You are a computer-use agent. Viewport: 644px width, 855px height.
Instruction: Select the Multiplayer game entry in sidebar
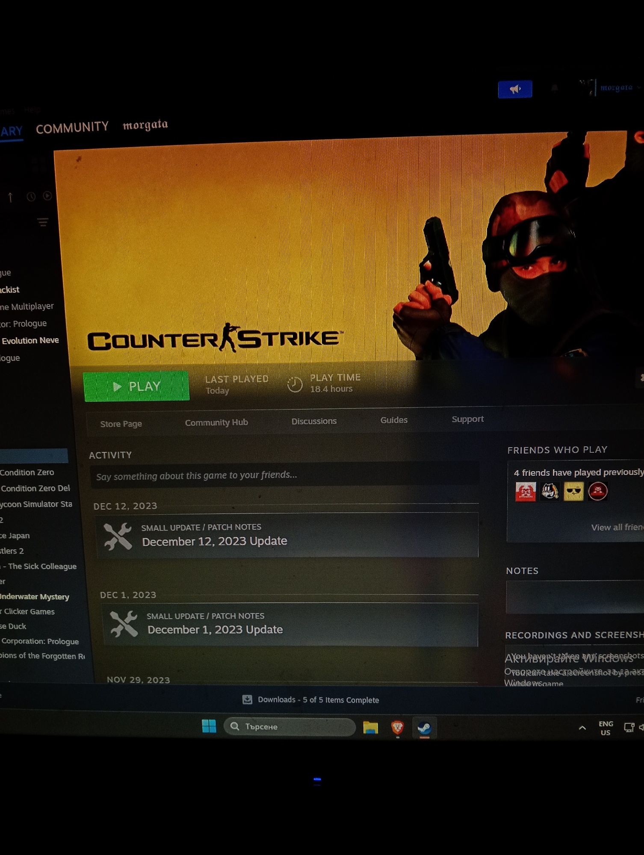click(x=27, y=307)
